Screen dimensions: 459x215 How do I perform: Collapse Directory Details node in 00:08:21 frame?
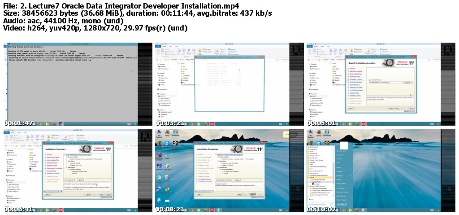218,157
